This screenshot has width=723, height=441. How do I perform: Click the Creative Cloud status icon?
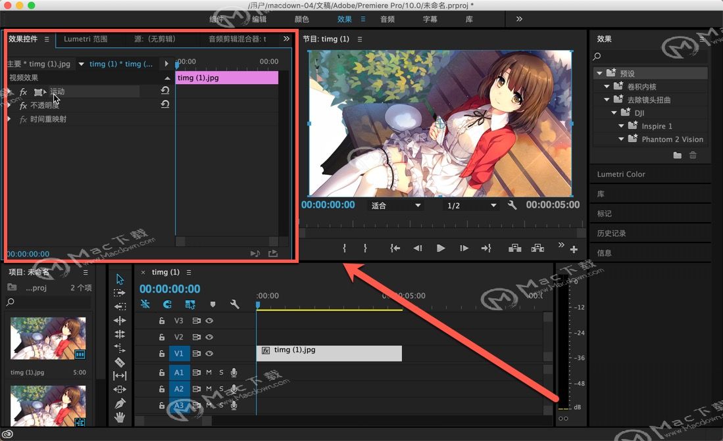(7, 434)
